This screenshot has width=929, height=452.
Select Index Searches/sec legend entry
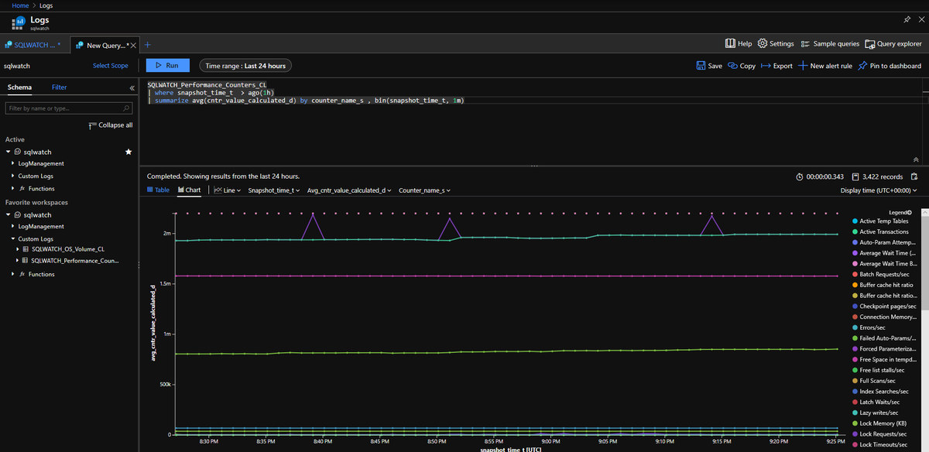coord(882,392)
